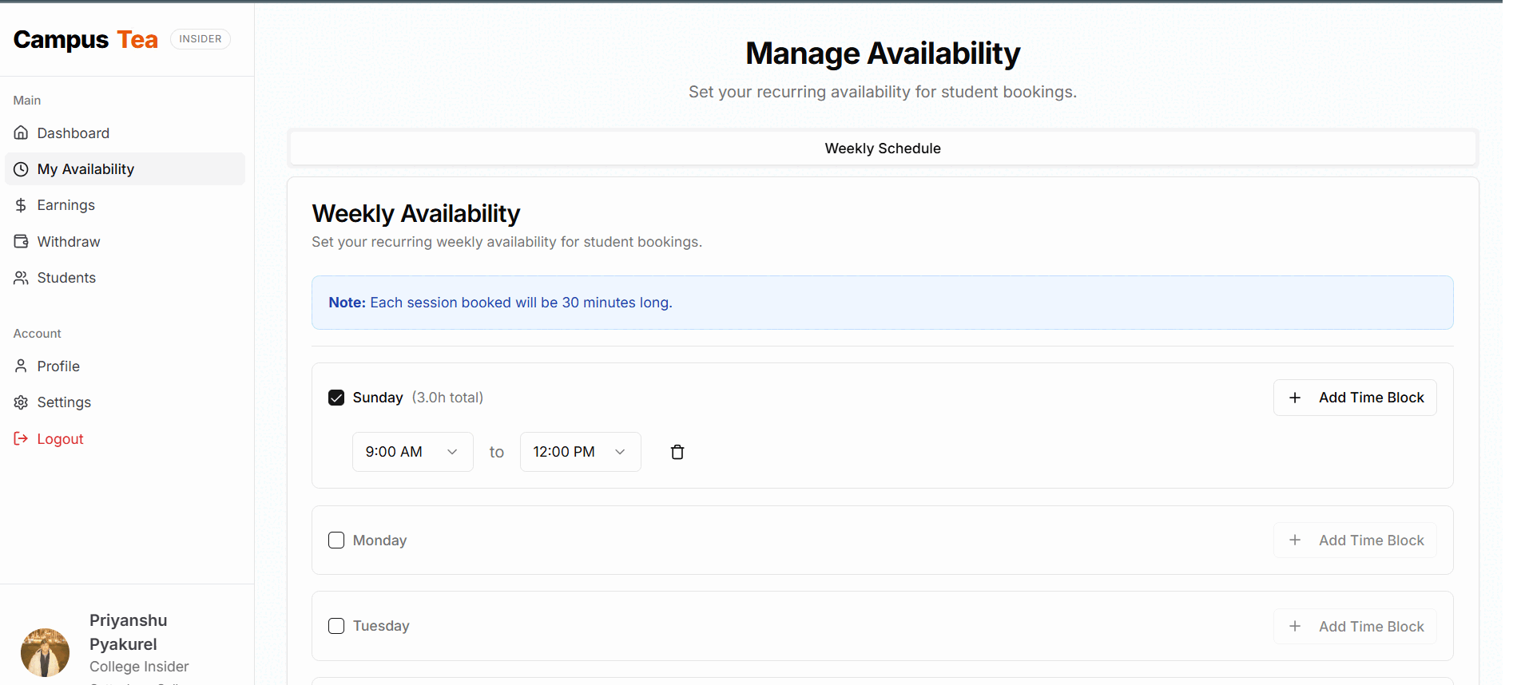Select the Weekly Schedule tab
Screen dimensions: 1513x685
882,148
